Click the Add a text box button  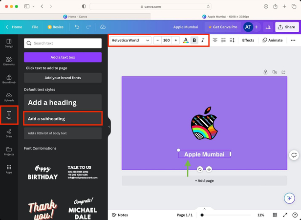[x=63, y=57]
